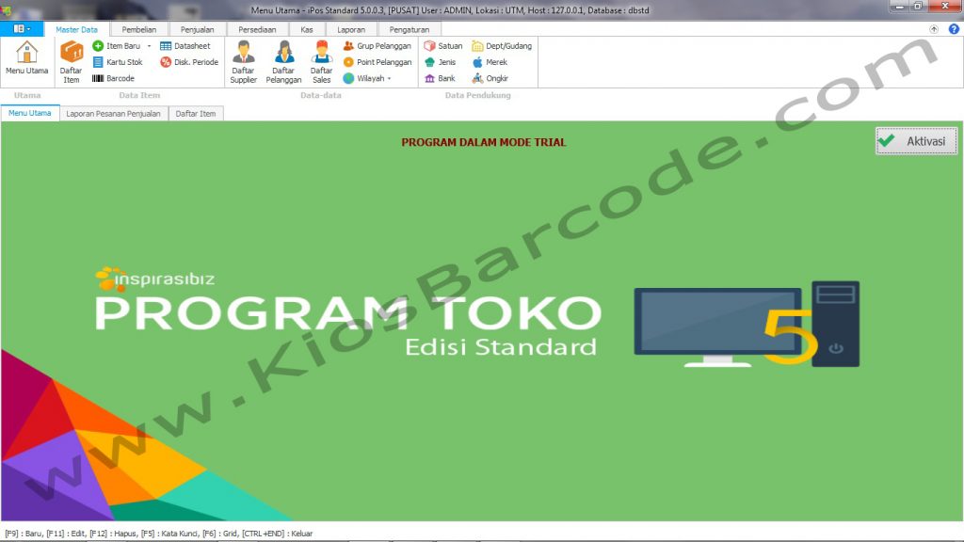
Task: Click the Barcode tool
Action: [113, 78]
